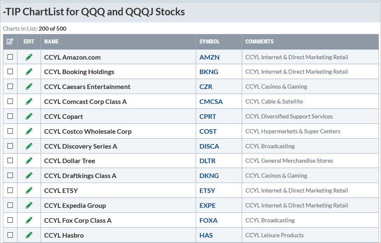Select the Booking Holdings row checkbox
Screen dimensions: 381x243
coord(10,72)
